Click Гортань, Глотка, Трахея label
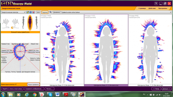 point(20,72)
